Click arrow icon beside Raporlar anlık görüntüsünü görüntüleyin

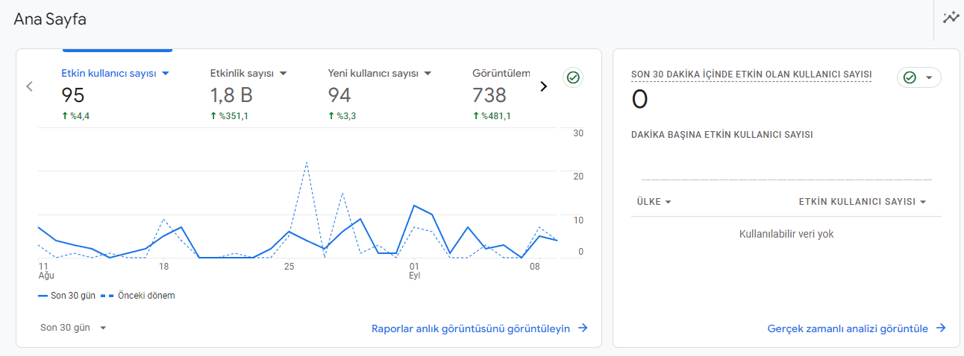click(x=583, y=328)
